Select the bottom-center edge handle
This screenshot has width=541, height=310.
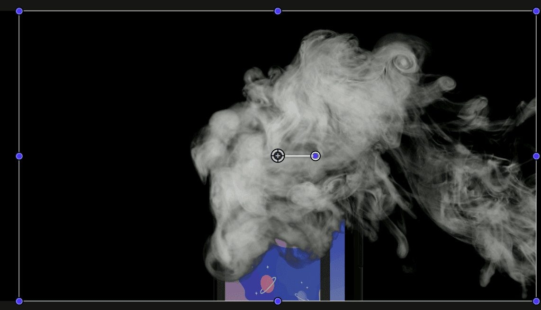[277, 301]
